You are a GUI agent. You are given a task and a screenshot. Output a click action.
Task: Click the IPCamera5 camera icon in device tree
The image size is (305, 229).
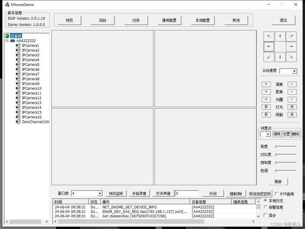[18, 64]
